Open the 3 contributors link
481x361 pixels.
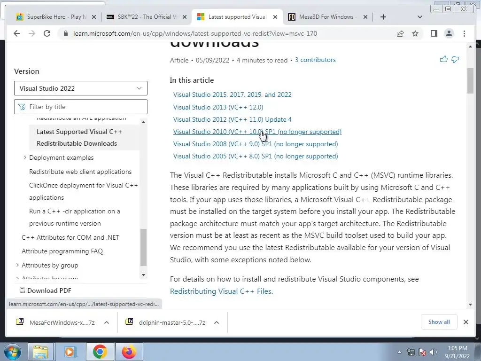[x=315, y=60]
